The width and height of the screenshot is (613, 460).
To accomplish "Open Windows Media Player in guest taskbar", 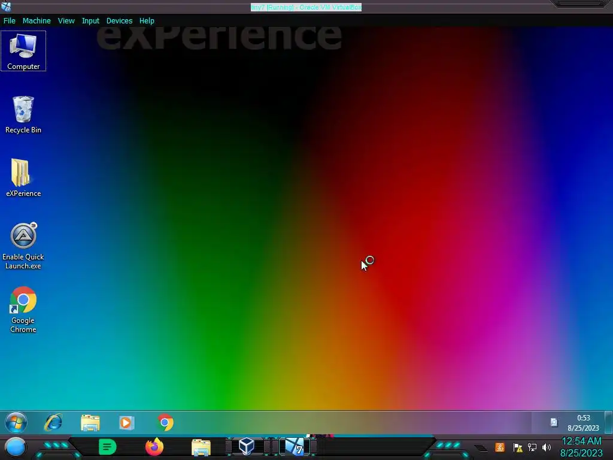I will point(127,422).
